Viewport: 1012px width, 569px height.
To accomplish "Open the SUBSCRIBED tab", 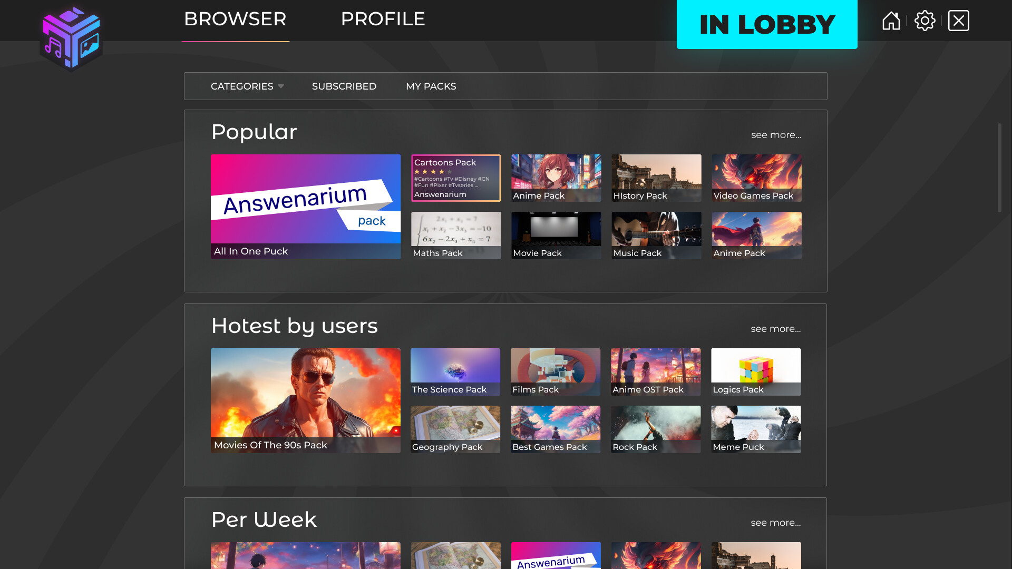I will pyautogui.click(x=344, y=86).
